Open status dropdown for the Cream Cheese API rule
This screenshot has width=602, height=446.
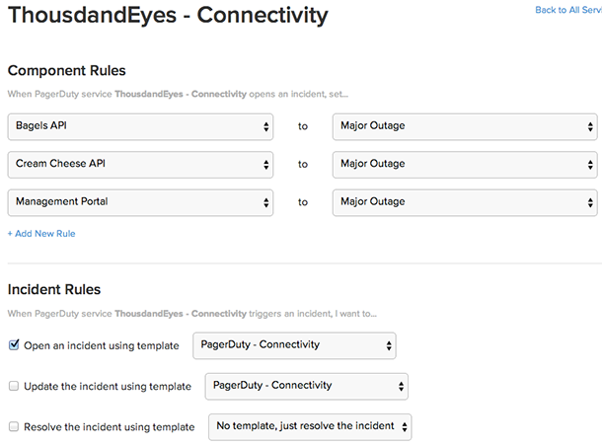tap(464, 165)
